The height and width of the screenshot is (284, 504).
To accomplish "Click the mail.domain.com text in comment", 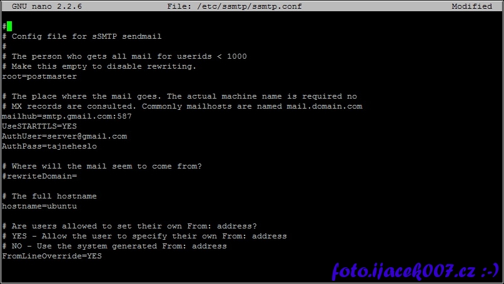I will click(x=325, y=106).
